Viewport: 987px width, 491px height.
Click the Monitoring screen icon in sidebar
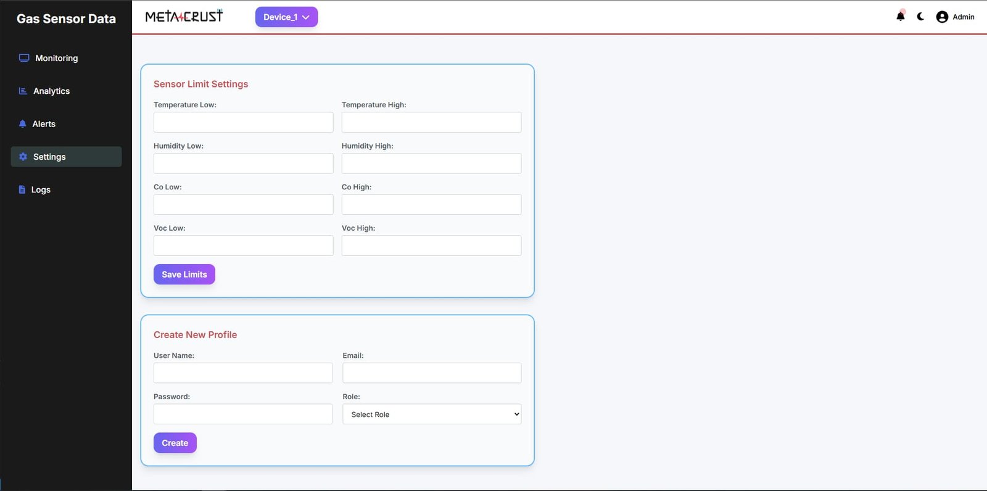point(24,58)
